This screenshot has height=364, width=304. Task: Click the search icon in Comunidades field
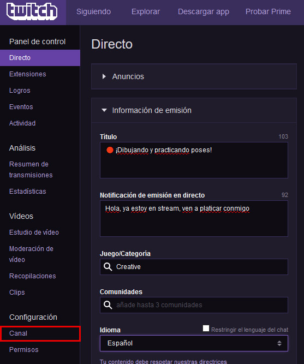pos(108,305)
